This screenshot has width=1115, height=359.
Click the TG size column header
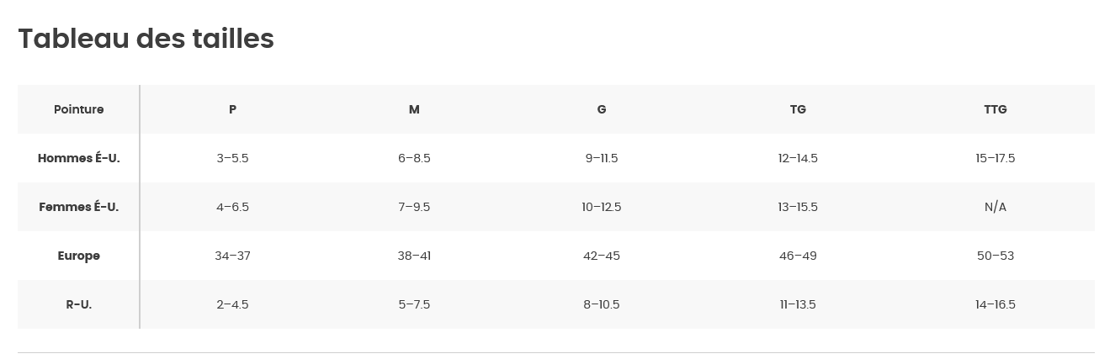[x=798, y=109]
